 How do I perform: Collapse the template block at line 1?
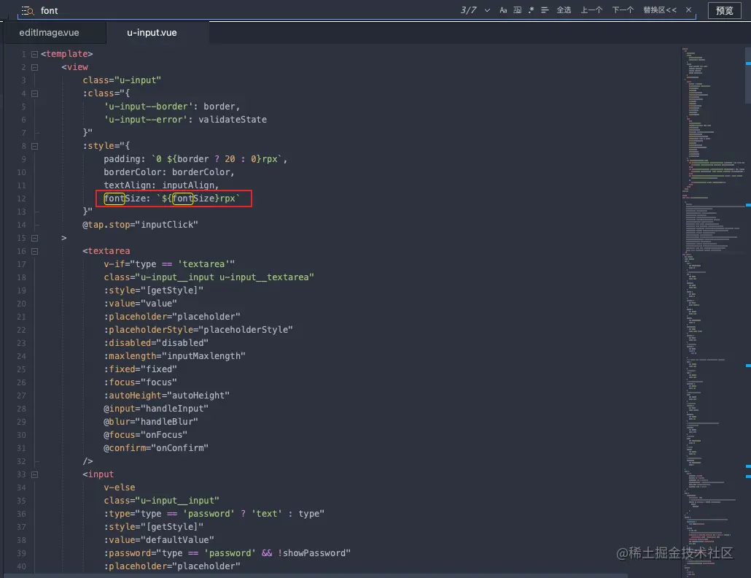click(34, 54)
